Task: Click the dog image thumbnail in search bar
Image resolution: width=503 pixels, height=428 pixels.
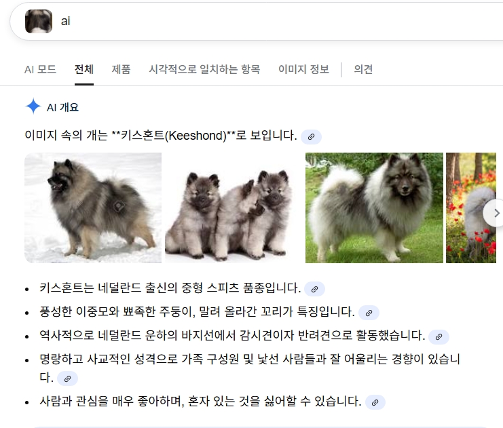Action: point(39,21)
